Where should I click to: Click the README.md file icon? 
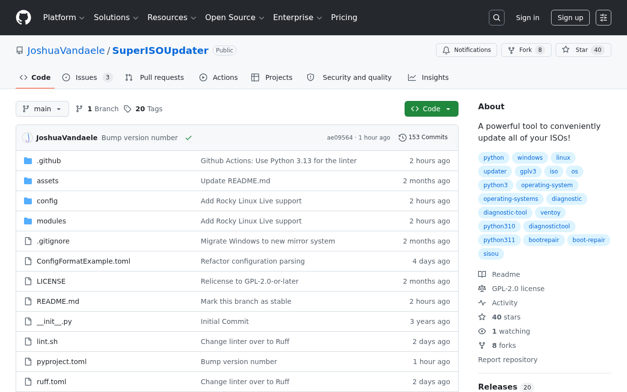point(28,301)
